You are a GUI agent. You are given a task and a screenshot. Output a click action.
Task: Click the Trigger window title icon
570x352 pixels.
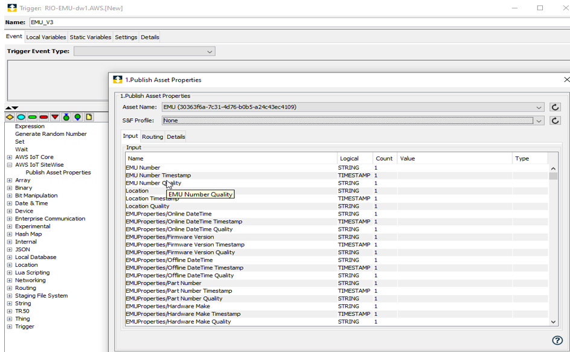(x=12, y=8)
